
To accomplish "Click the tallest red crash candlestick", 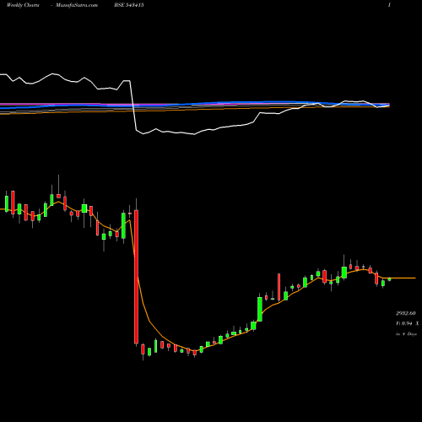I will [136, 277].
